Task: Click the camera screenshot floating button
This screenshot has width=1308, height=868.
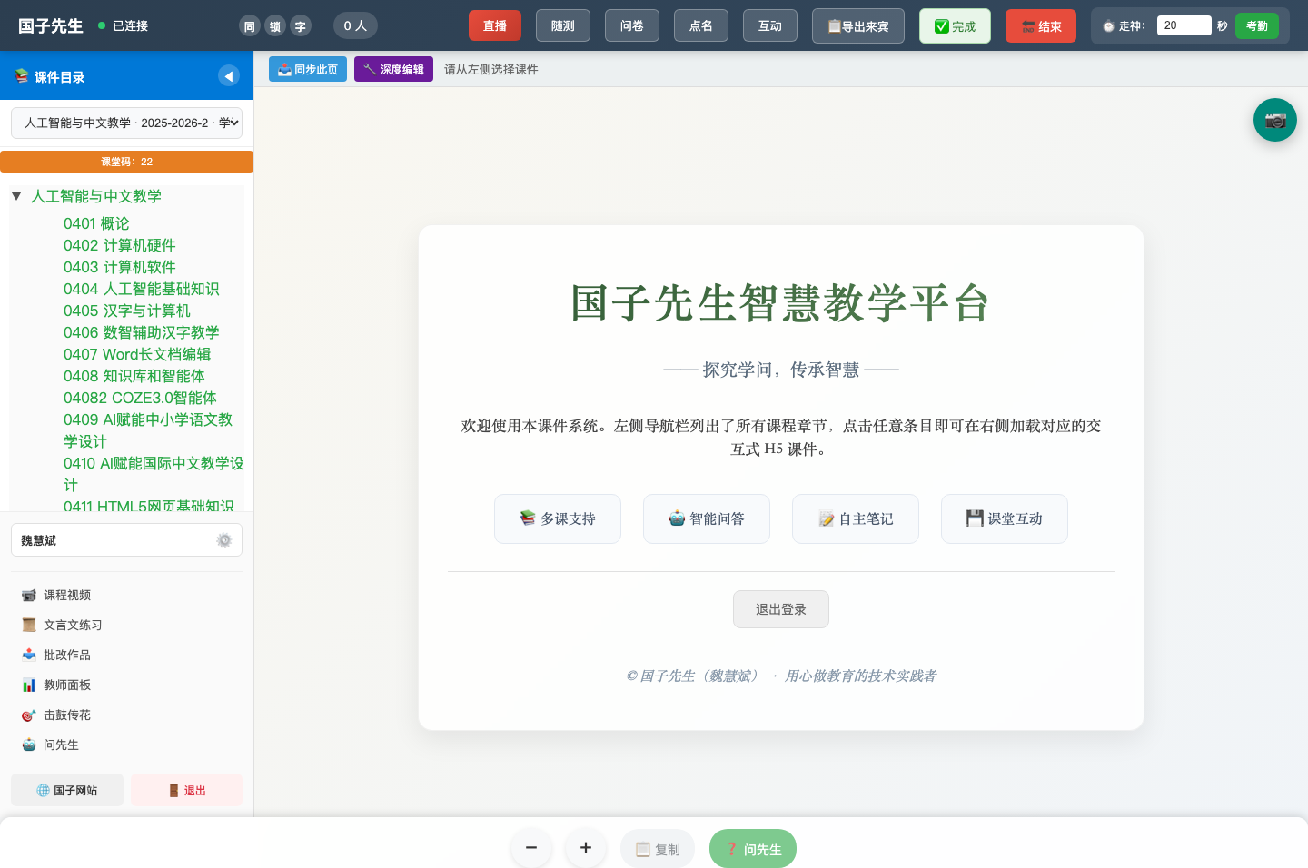Action: [1274, 120]
